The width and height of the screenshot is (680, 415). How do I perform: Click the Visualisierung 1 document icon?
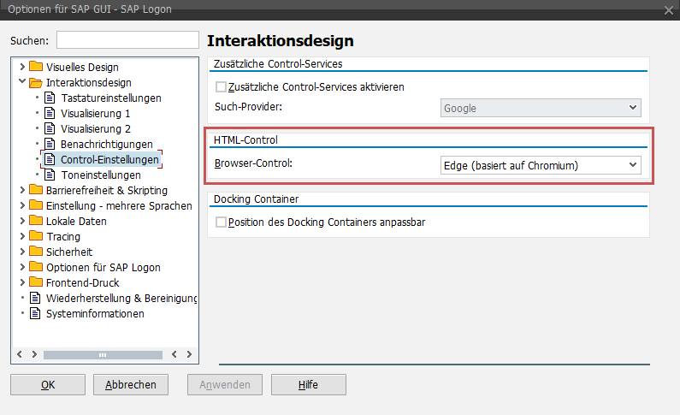tap(50, 113)
